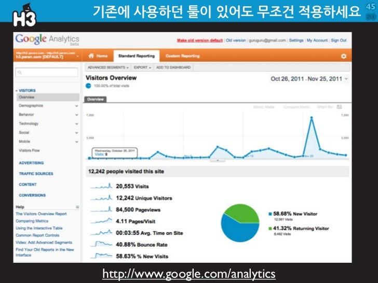Switch to Standard Reporting tab
Viewport: 378px width, 283px height.
[x=137, y=56]
